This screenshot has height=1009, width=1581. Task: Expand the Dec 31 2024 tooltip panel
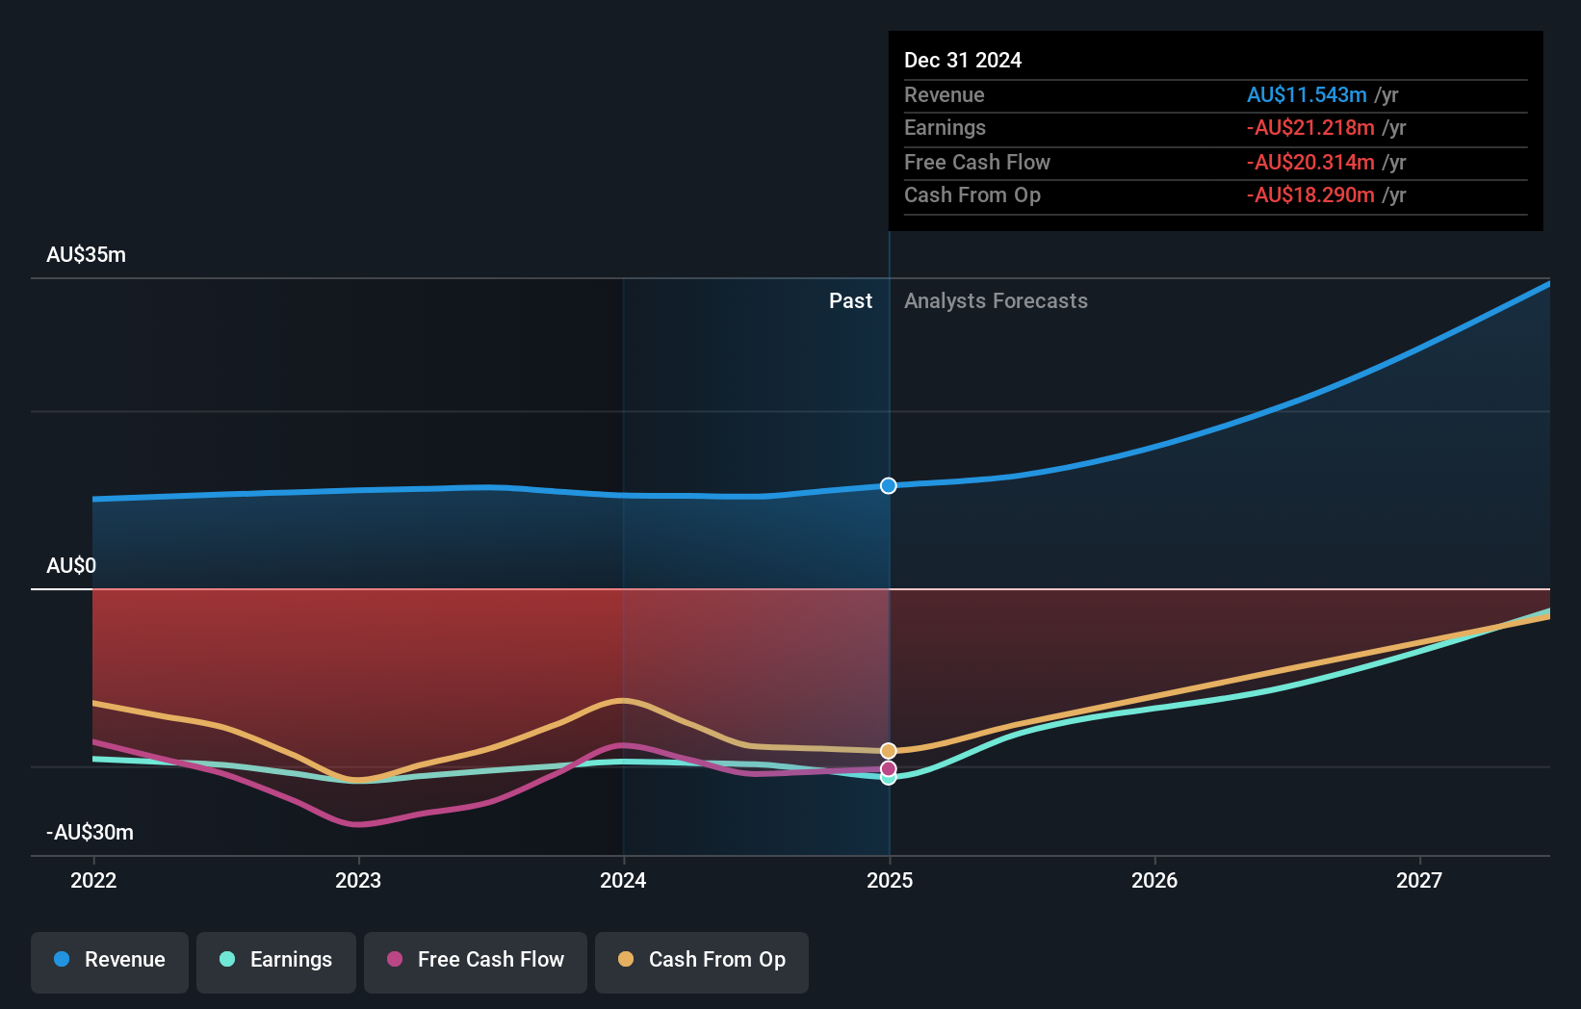click(1214, 130)
